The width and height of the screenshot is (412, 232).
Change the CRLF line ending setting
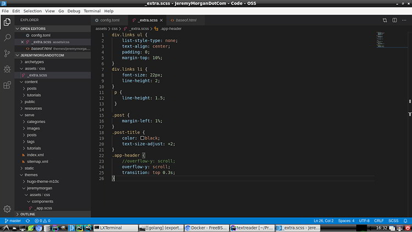coord(378,220)
